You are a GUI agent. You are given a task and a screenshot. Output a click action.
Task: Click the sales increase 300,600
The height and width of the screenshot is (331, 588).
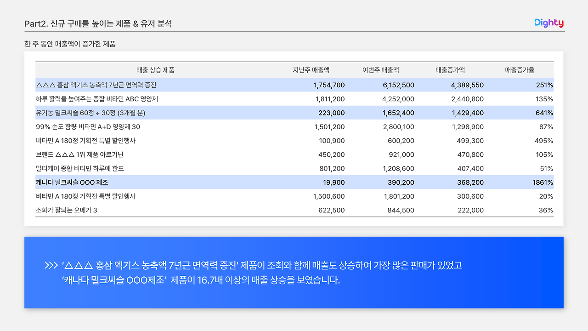(x=470, y=196)
